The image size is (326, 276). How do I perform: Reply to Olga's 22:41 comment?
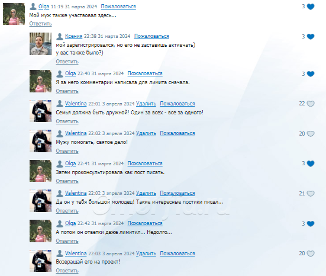pyautogui.click(x=67, y=181)
